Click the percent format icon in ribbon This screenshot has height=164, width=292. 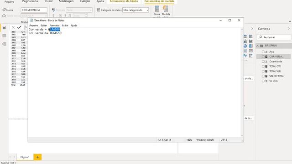pos(60,15)
